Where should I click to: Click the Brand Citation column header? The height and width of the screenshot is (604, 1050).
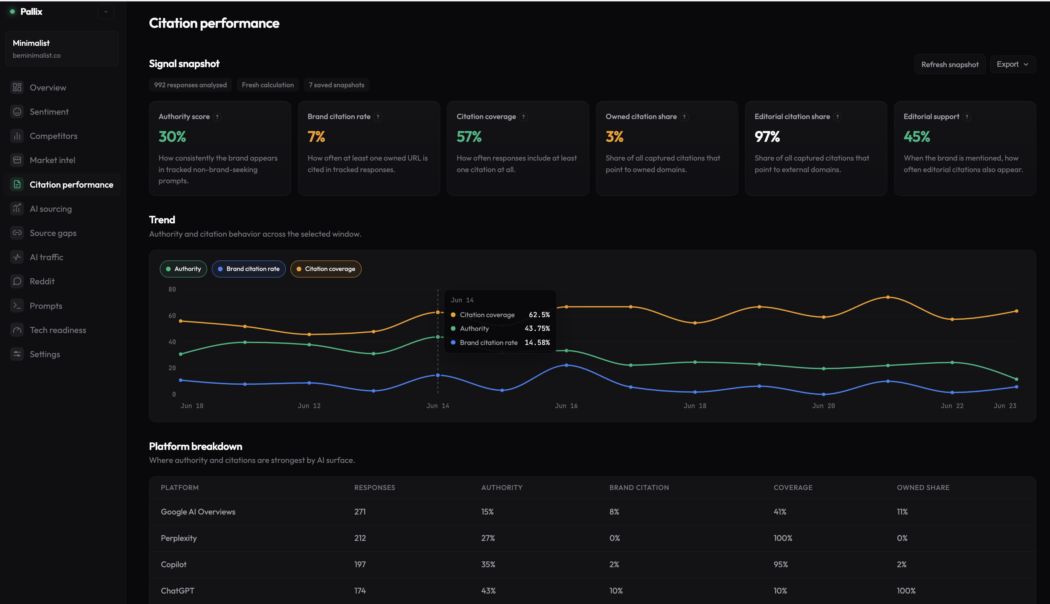[x=639, y=487]
